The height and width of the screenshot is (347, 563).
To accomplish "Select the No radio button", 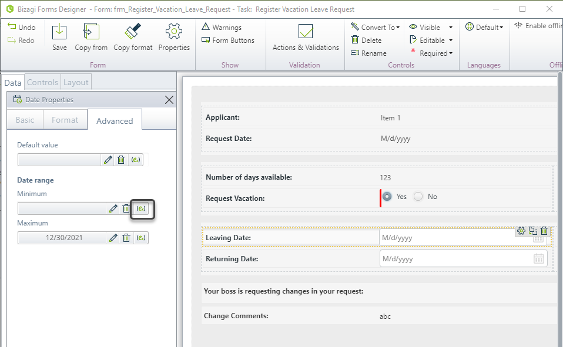I will coord(418,197).
